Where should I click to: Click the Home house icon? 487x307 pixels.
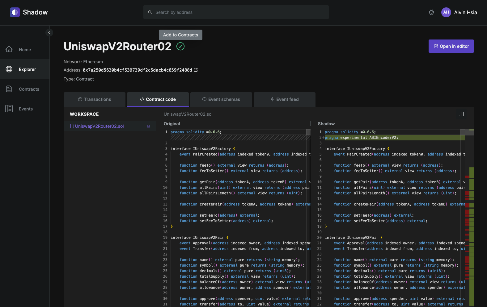9,49
